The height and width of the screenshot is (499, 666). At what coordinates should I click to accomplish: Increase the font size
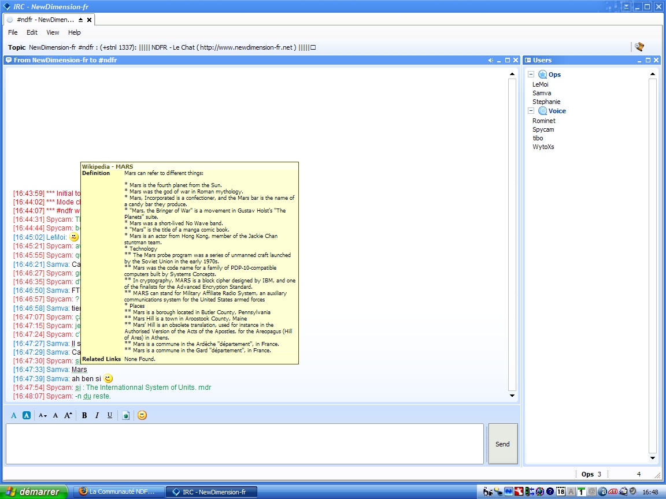pos(68,415)
